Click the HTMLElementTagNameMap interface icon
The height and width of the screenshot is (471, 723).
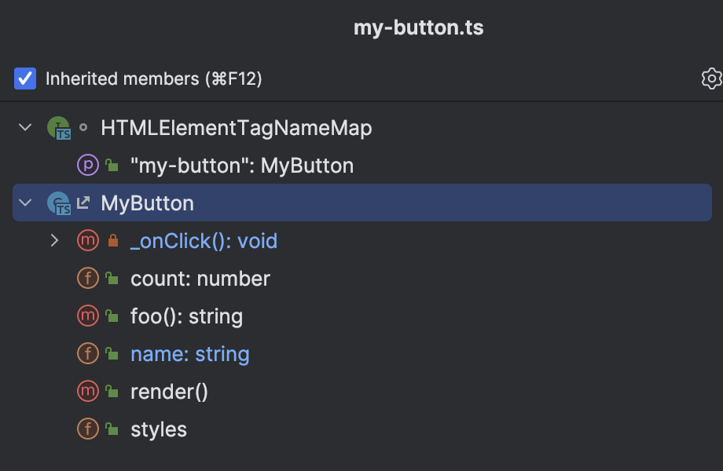point(58,128)
